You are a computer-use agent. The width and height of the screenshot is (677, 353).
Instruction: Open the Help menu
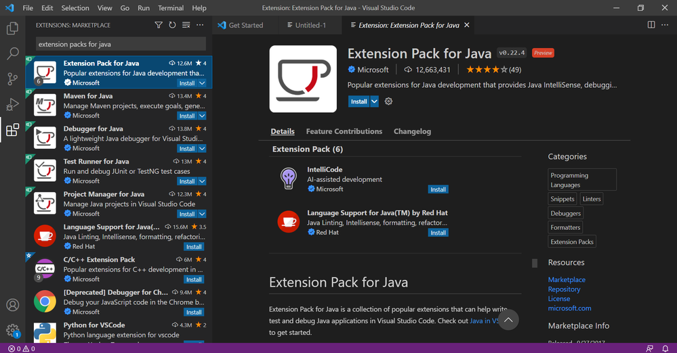coord(199,7)
